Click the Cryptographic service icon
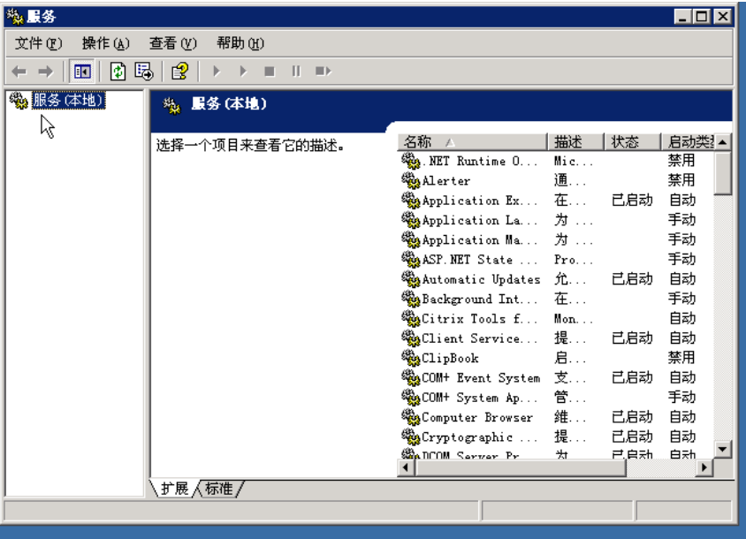The image size is (746, 539). (411, 437)
